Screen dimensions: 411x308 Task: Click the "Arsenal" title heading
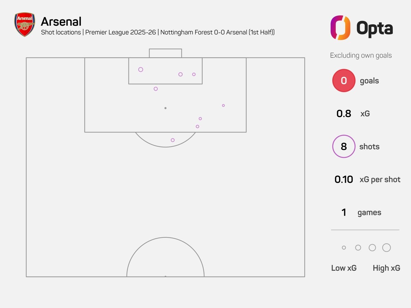point(61,22)
